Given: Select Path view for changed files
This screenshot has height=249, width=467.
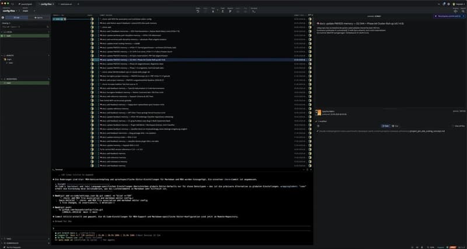Looking at the screenshot, I should point(386,126).
